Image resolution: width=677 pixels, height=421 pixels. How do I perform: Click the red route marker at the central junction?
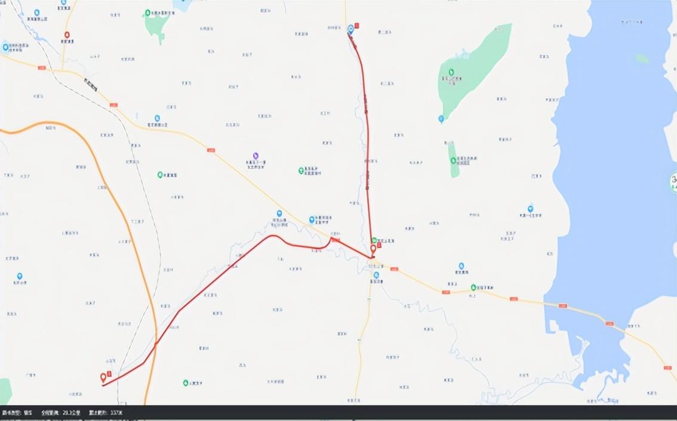373,248
